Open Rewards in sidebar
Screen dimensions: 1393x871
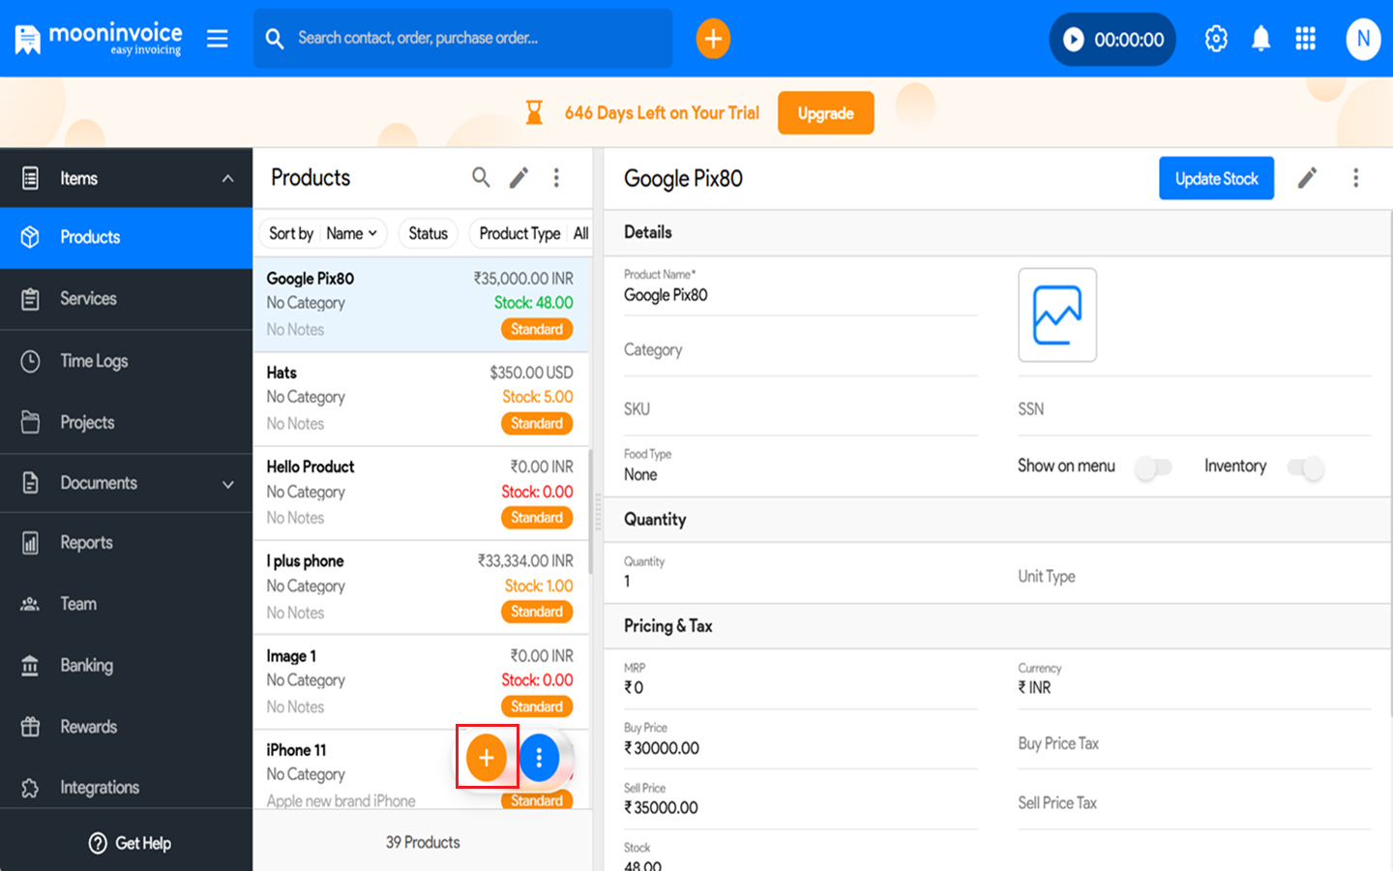(x=126, y=727)
